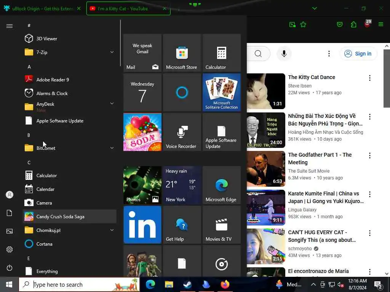This screenshot has height=292, width=390.
Task: Open Documents from Start sidebar
Action: 10,213
